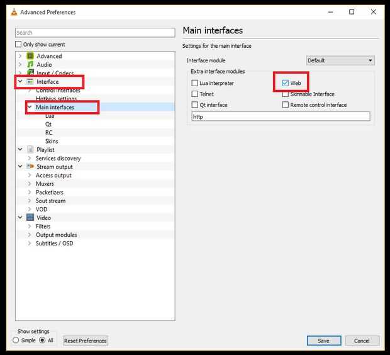Click the Stream output icon
390x355 pixels.
30,166
